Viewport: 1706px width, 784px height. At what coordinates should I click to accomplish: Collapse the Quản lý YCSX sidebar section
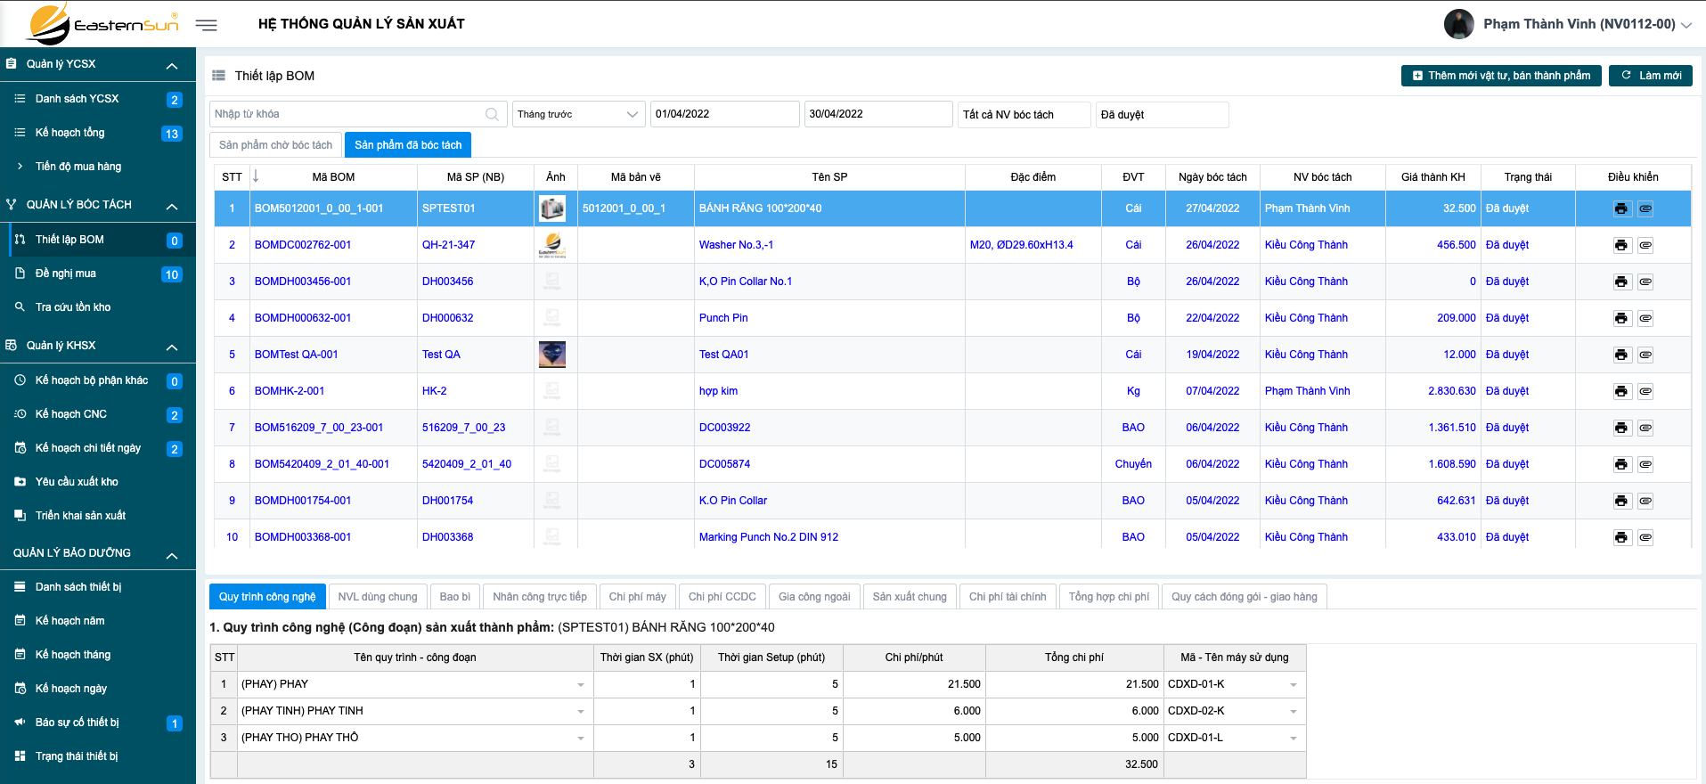(x=172, y=65)
